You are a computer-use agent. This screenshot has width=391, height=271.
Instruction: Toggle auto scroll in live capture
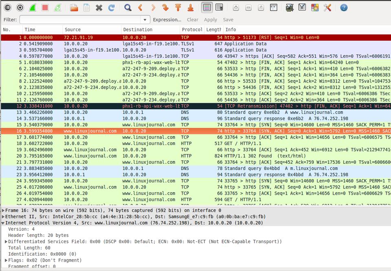coord(219,7)
